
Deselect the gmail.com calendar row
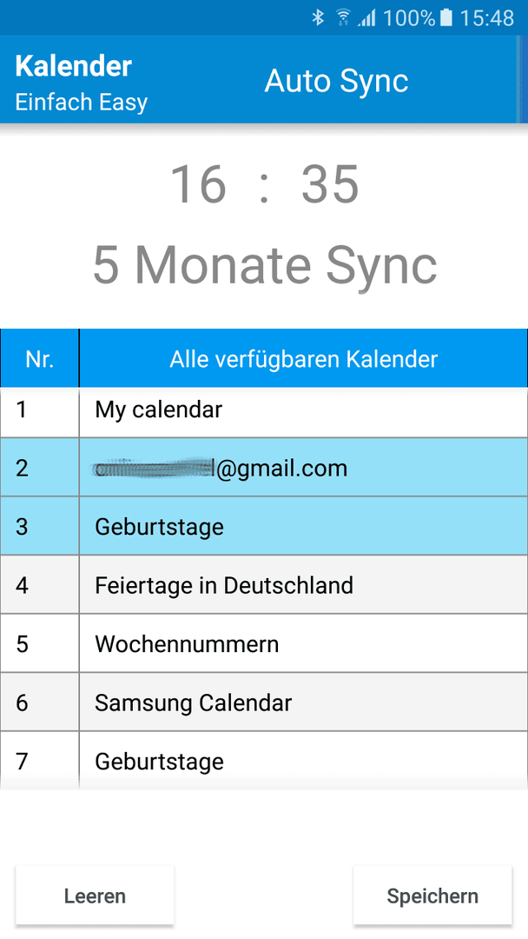click(x=264, y=467)
